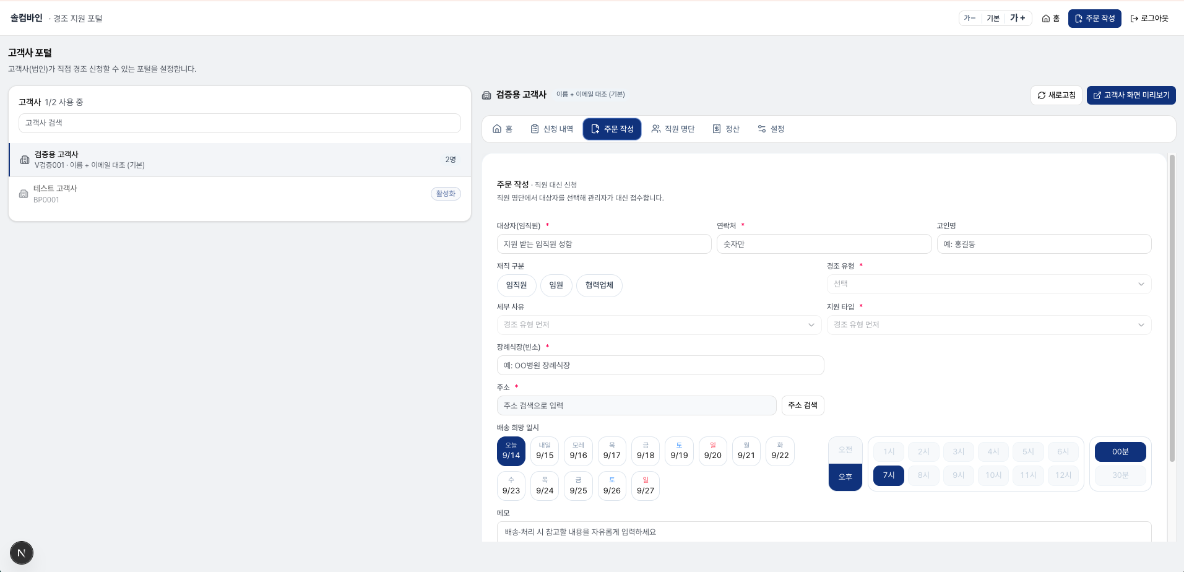Open the 직원 명단 tab
The width and height of the screenshot is (1184, 572).
point(673,129)
